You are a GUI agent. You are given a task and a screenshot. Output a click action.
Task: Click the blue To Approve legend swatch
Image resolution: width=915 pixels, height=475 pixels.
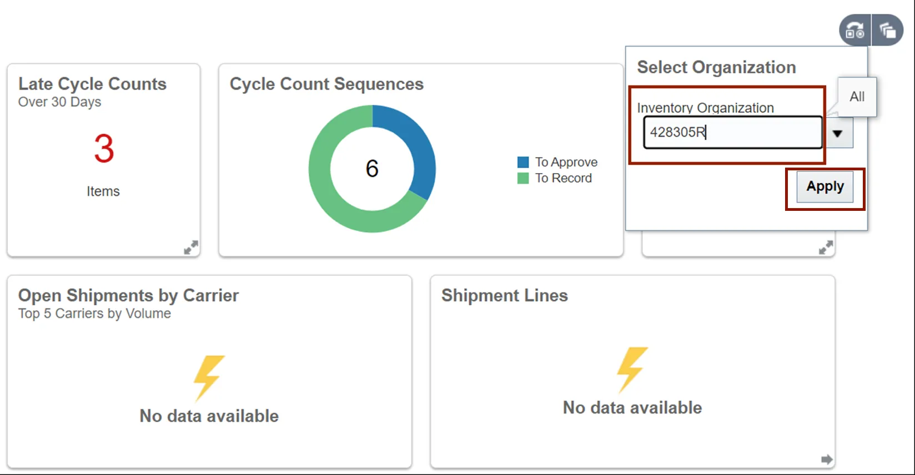pyautogui.click(x=523, y=162)
